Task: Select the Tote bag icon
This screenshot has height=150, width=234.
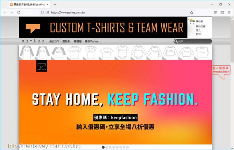Action: click(202, 52)
